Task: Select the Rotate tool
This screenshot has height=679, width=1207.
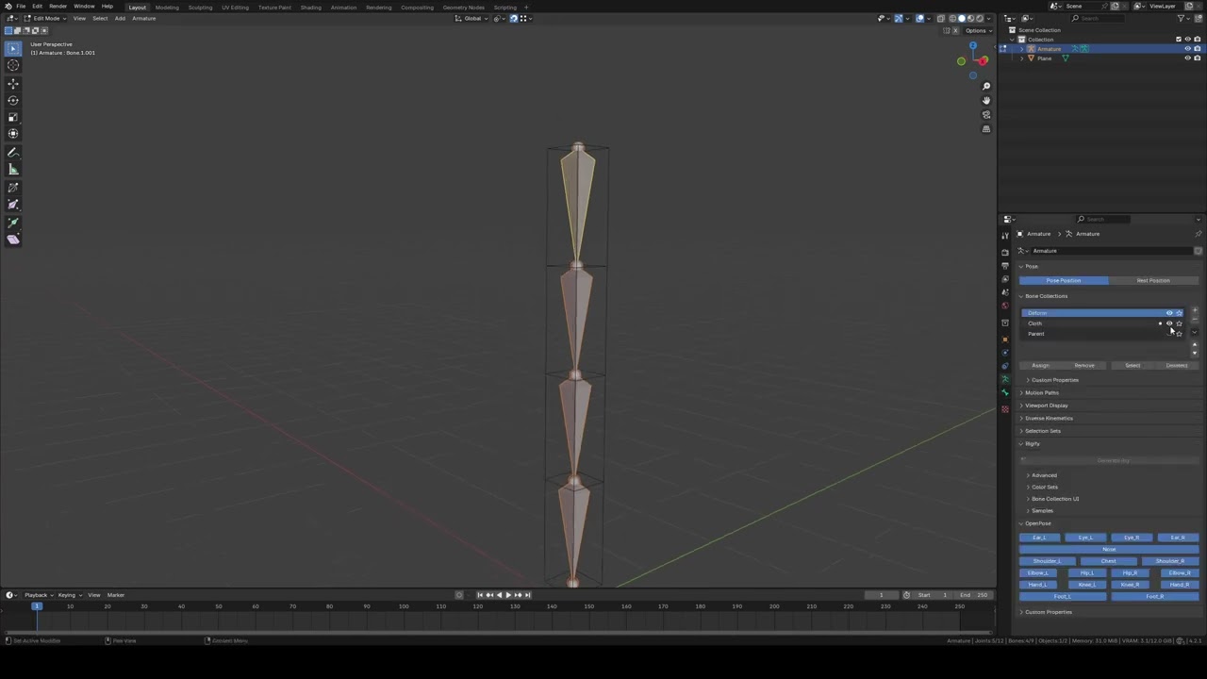Action: [13, 100]
